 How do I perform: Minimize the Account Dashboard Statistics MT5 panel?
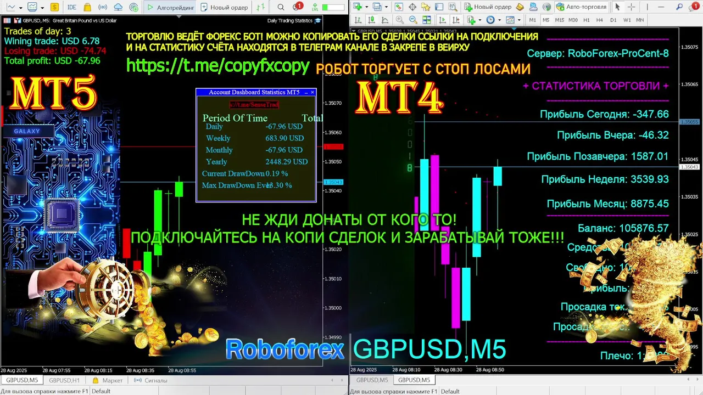(x=306, y=92)
